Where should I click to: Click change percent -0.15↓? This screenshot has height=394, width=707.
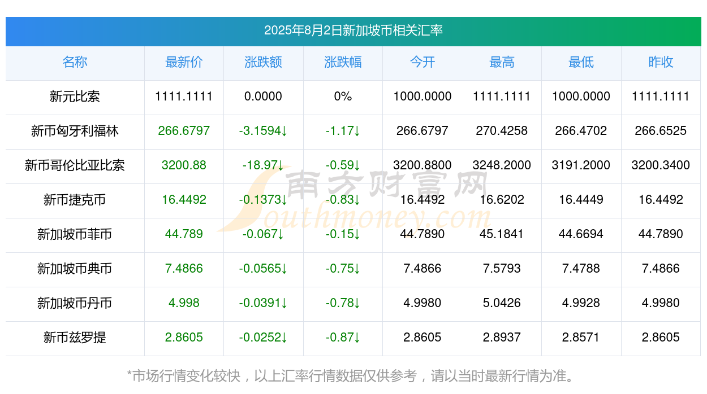[343, 234]
